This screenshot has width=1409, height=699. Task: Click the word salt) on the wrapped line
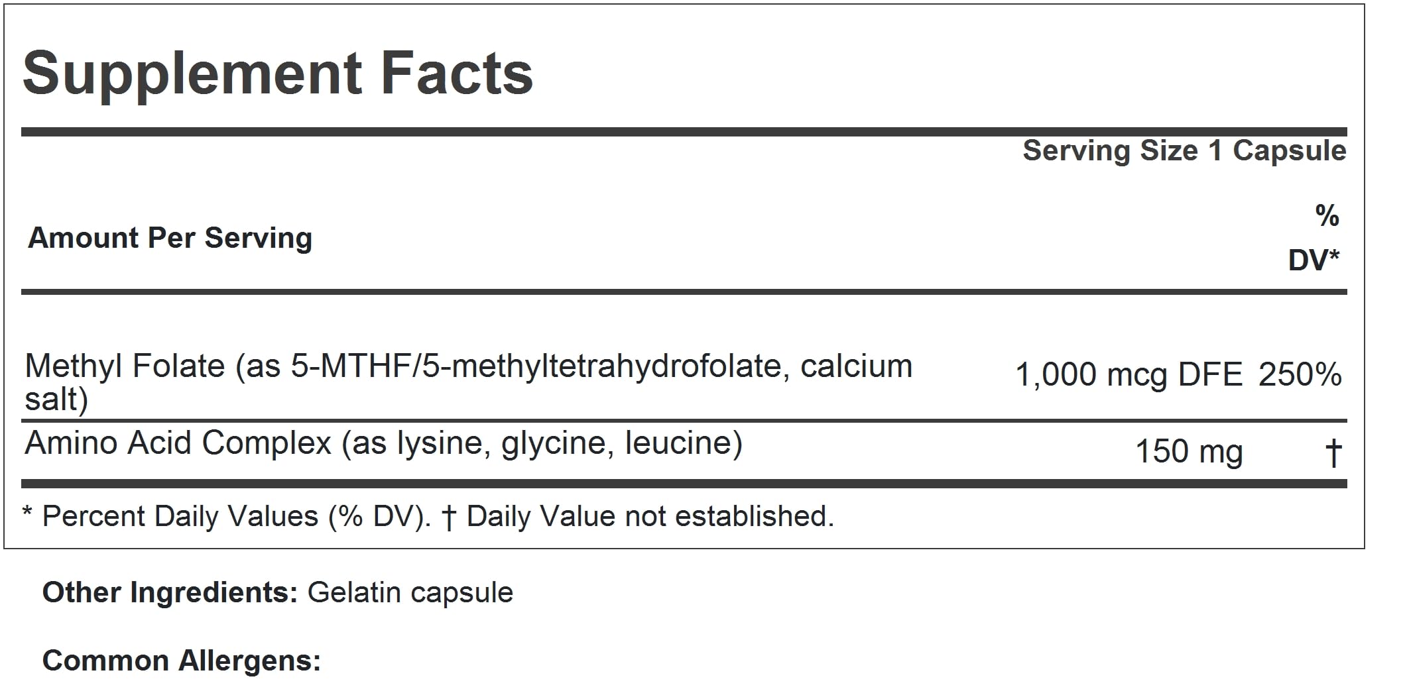click(x=56, y=400)
